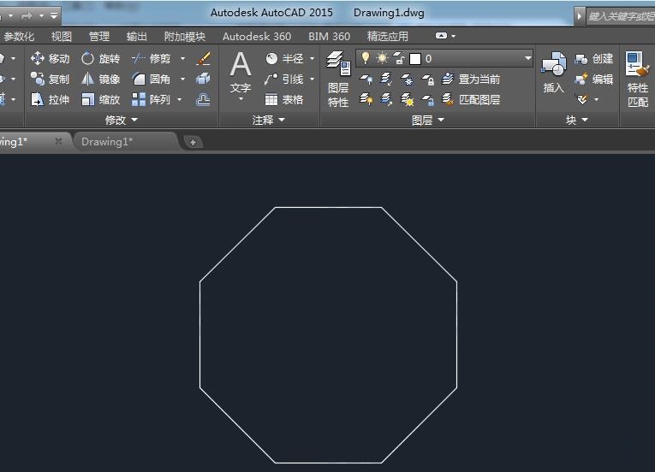Open the Add-ins (附加模块) ribbon tab
The image size is (655, 472).
click(x=185, y=36)
